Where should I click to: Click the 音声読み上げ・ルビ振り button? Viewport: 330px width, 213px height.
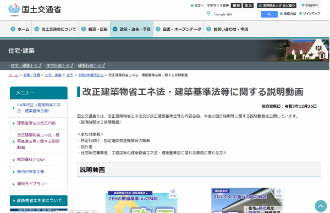point(277,6)
